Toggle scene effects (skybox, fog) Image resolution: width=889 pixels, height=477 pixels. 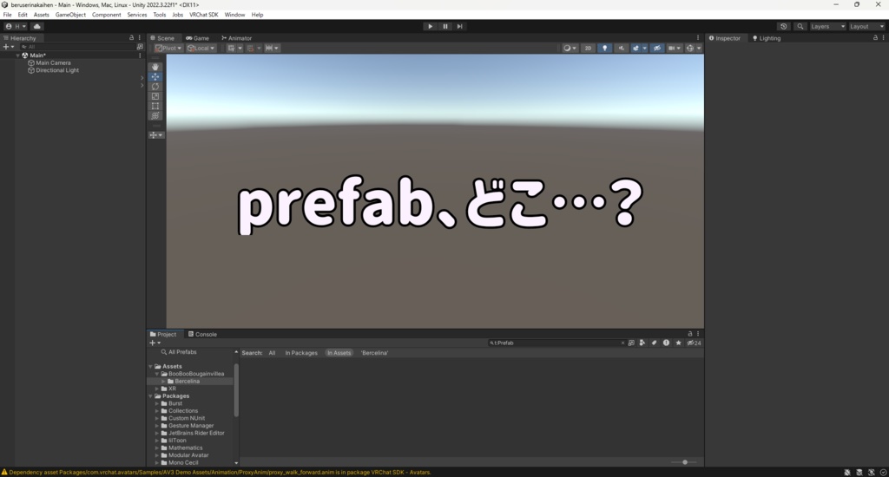tap(635, 49)
